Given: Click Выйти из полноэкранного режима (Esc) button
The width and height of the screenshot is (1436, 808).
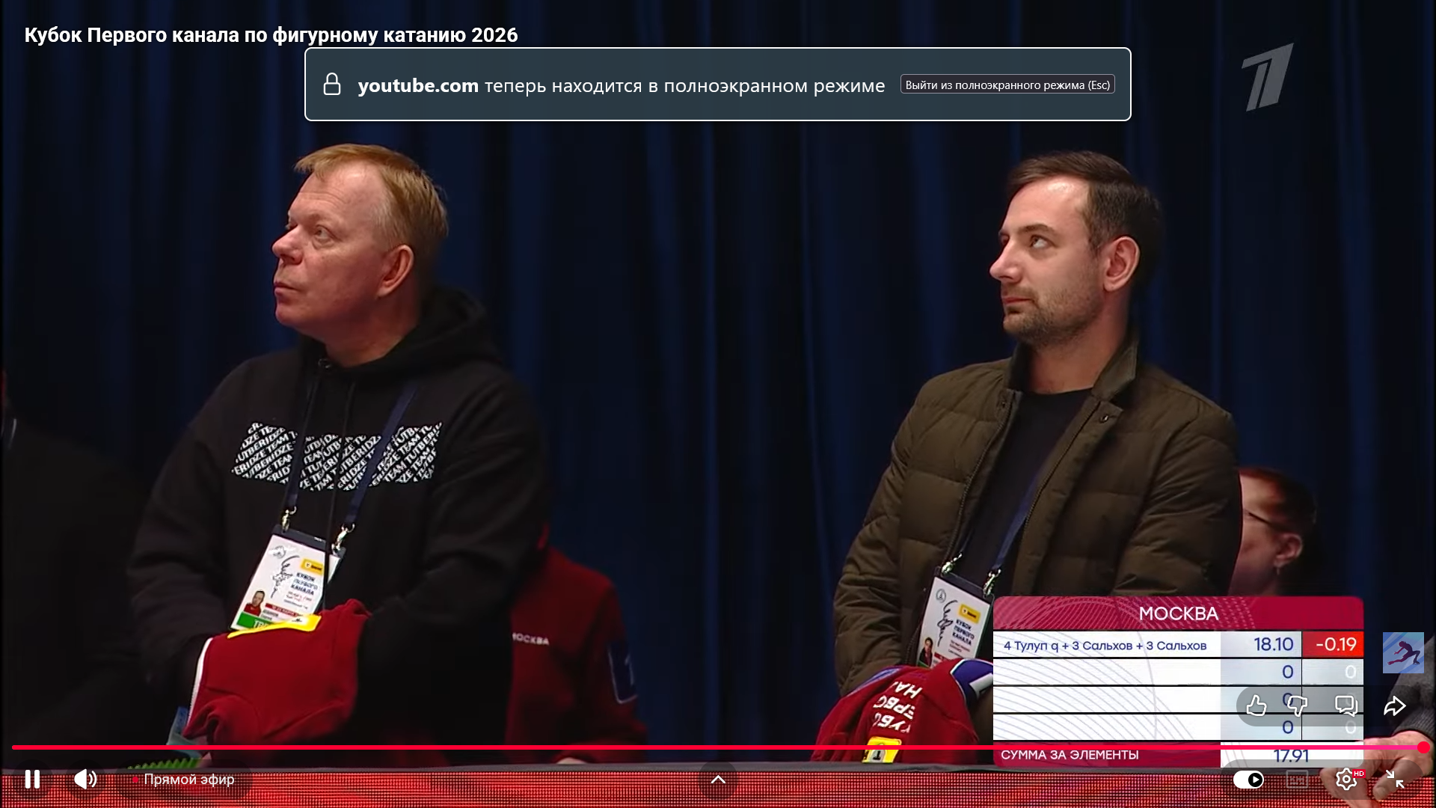Looking at the screenshot, I should click(1007, 85).
